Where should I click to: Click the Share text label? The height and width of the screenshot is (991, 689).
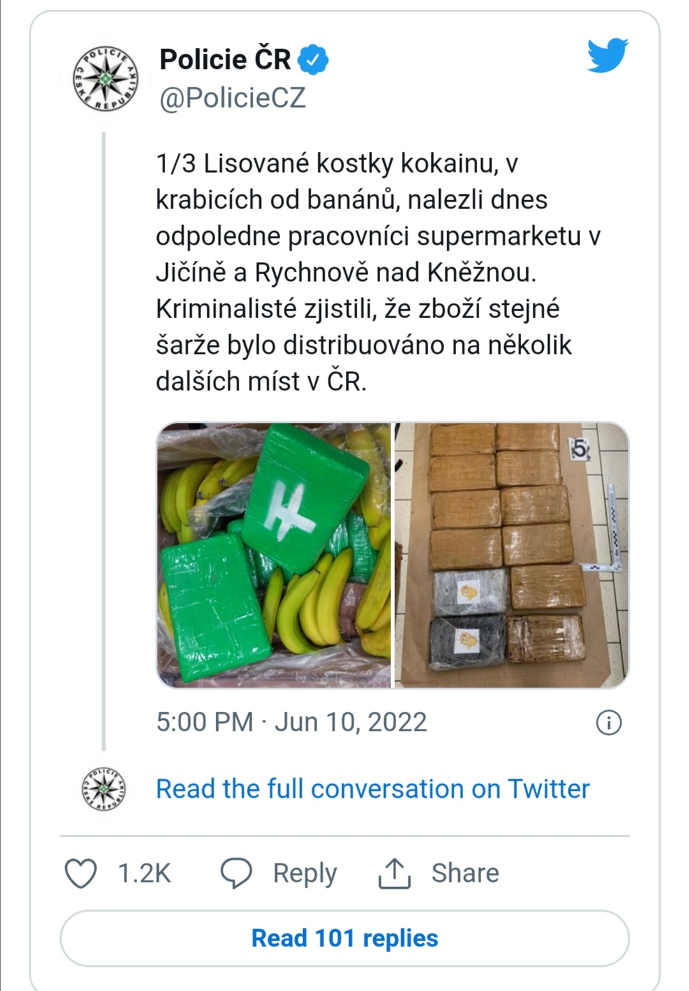(465, 873)
